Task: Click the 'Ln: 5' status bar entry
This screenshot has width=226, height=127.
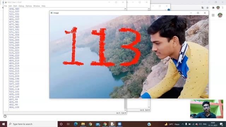Action: 118,113
